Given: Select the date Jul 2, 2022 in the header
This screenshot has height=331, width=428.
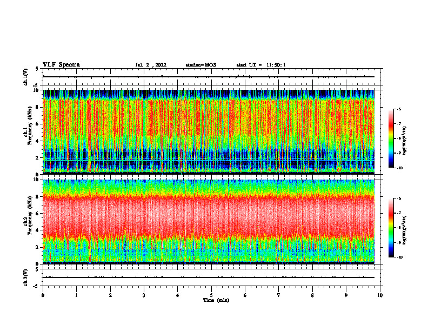Looking at the screenshot, I should pyautogui.click(x=151, y=65).
